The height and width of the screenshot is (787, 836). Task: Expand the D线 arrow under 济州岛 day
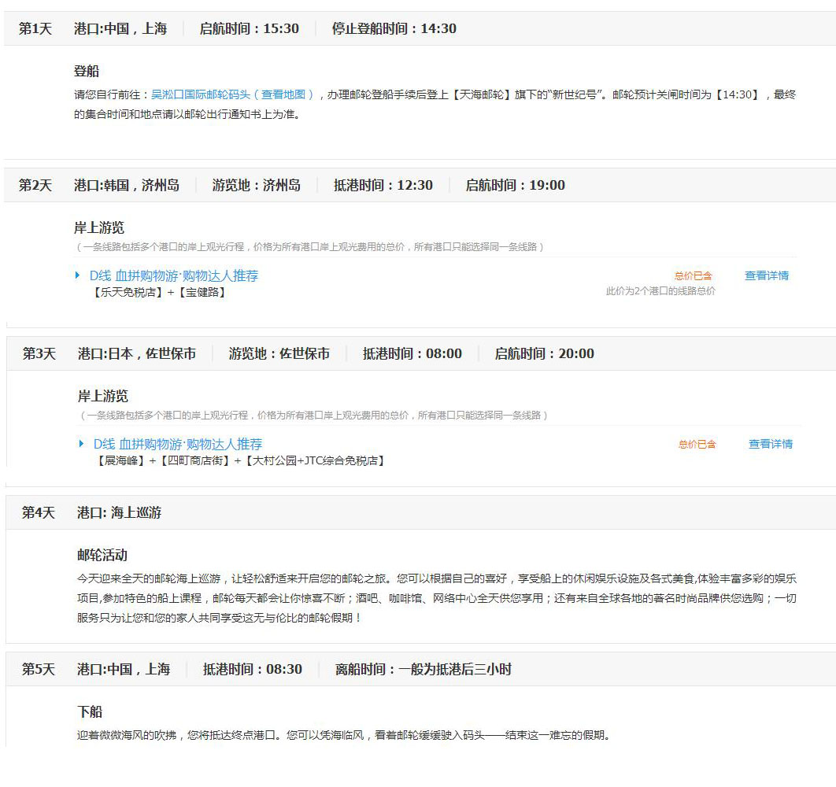coord(78,275)
